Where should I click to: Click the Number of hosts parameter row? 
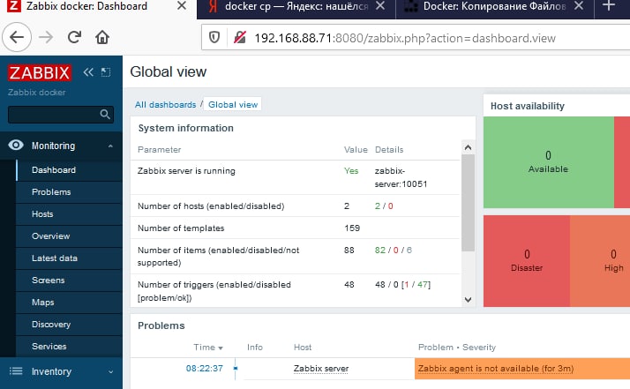tap(296, 206)
